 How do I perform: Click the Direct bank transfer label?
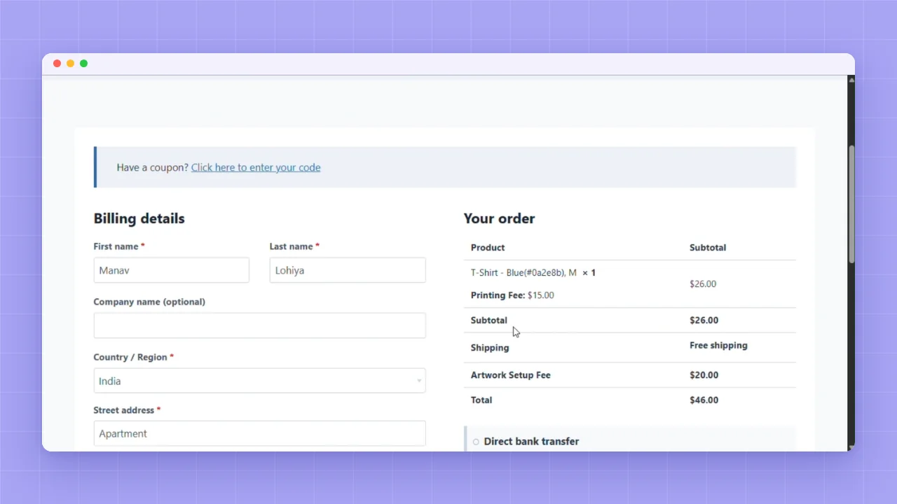[x=531, y=442]
